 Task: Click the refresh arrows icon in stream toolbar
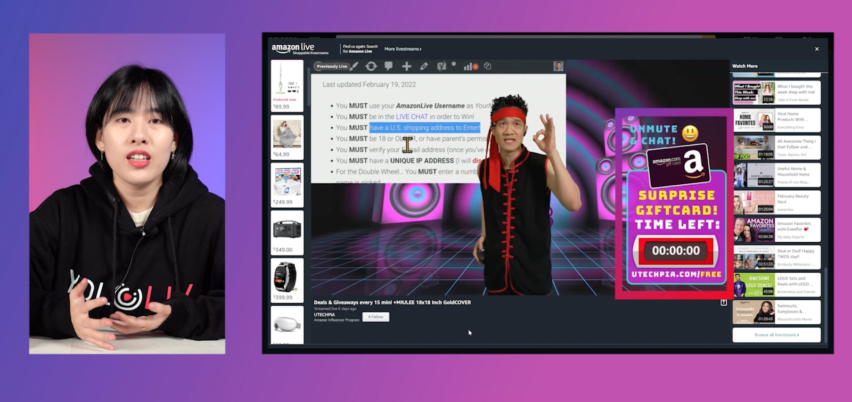pos(371,66)
